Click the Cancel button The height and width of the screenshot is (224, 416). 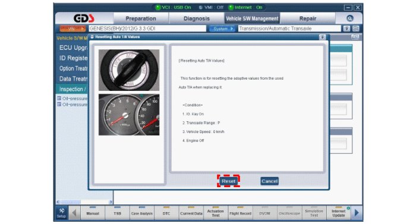[270, 181]
